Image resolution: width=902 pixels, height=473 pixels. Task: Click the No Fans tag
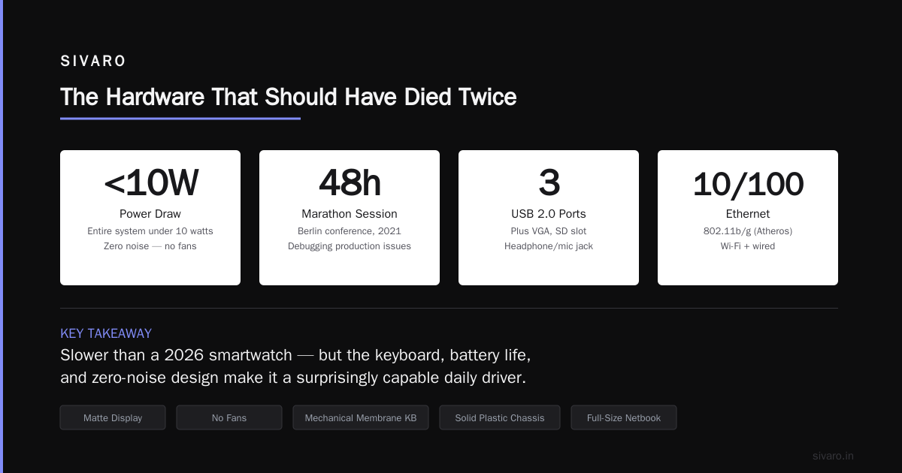coord(229,417)
